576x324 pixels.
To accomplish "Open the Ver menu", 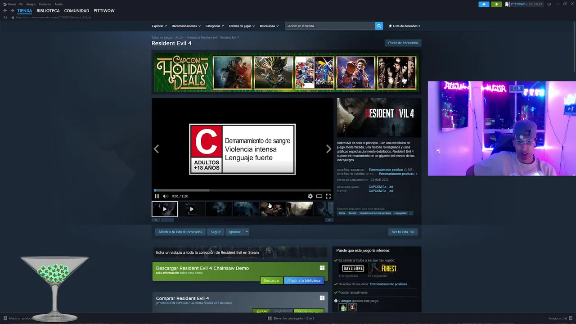I will click(21, 4).
